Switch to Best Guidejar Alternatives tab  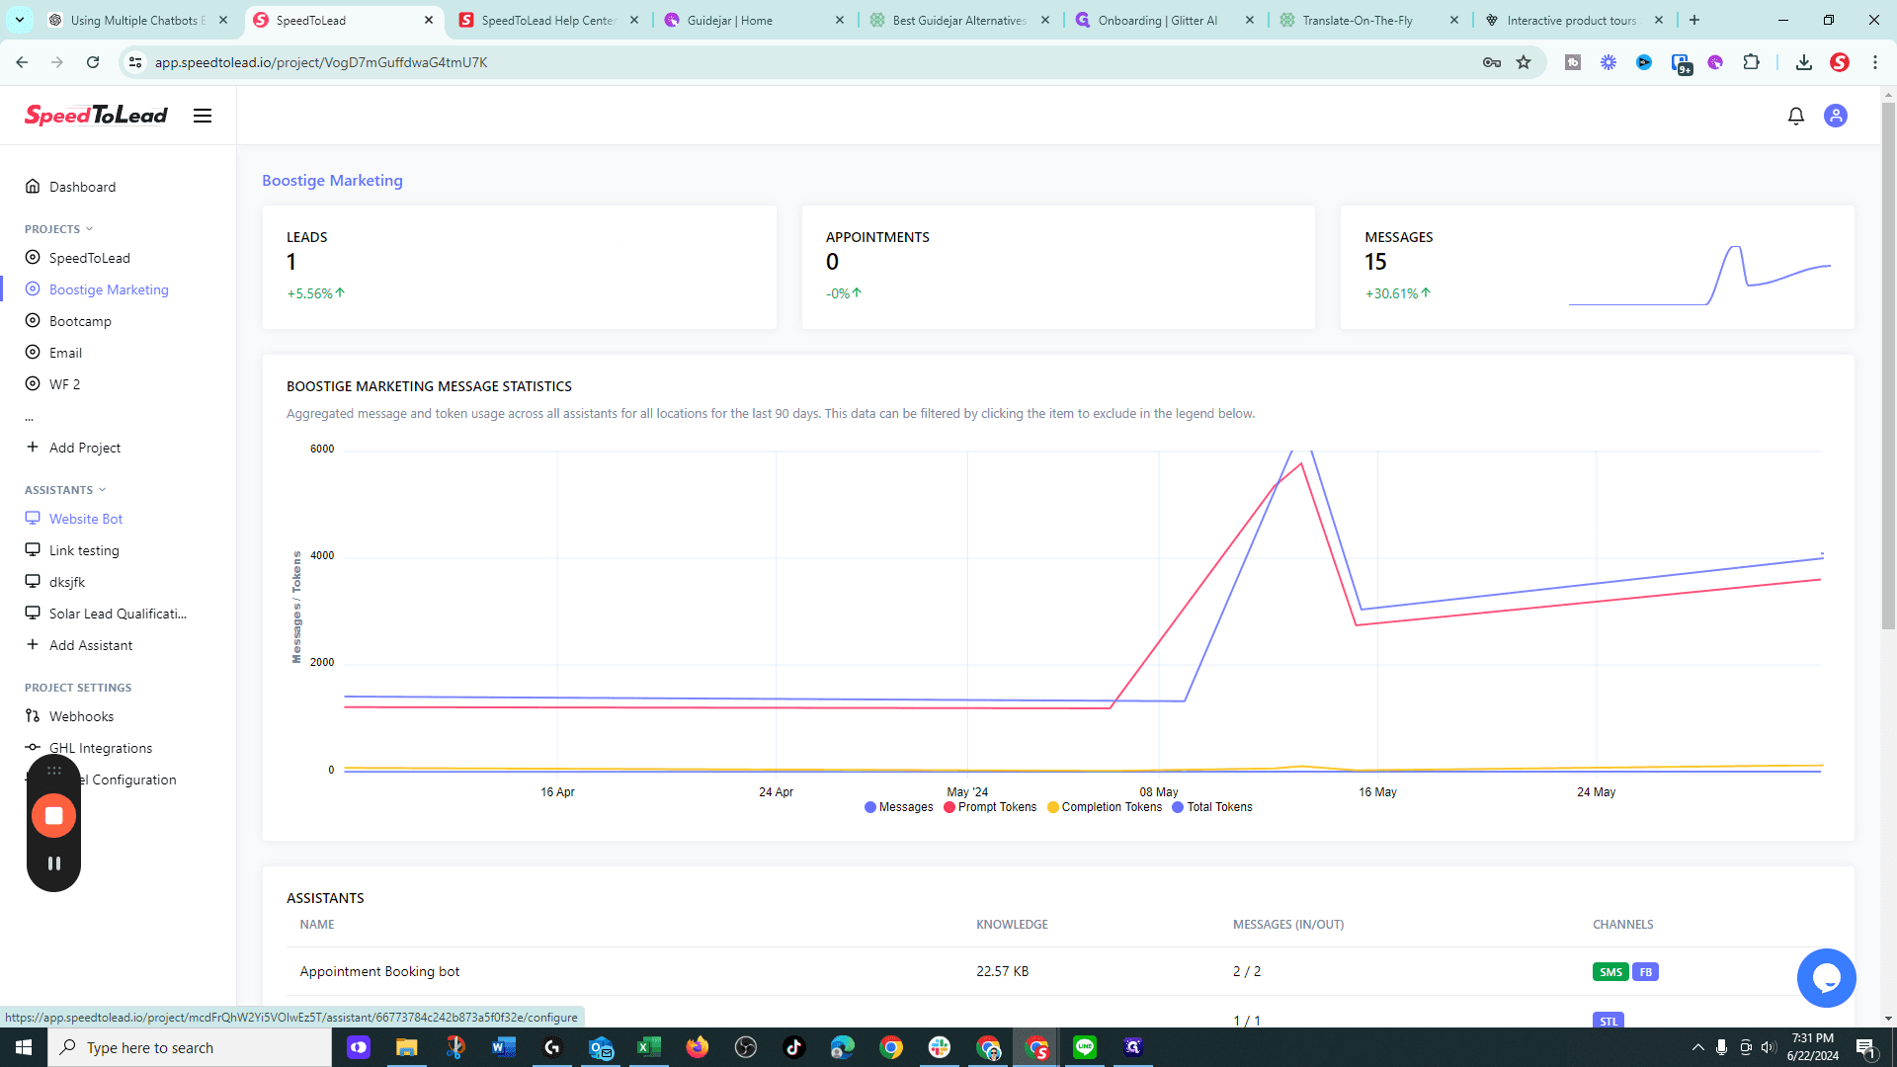pos(958,20)
